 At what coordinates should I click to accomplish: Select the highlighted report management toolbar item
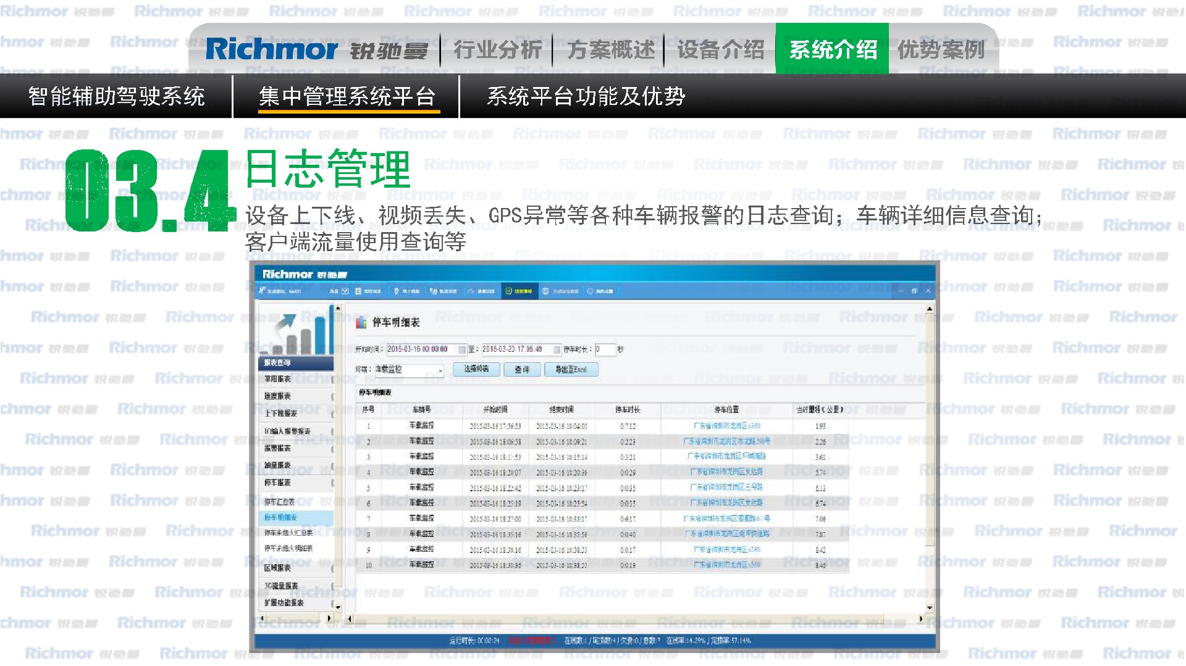(x=519, y=291)
